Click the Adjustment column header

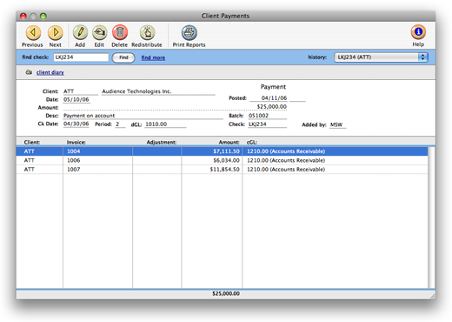coord(162,142)
